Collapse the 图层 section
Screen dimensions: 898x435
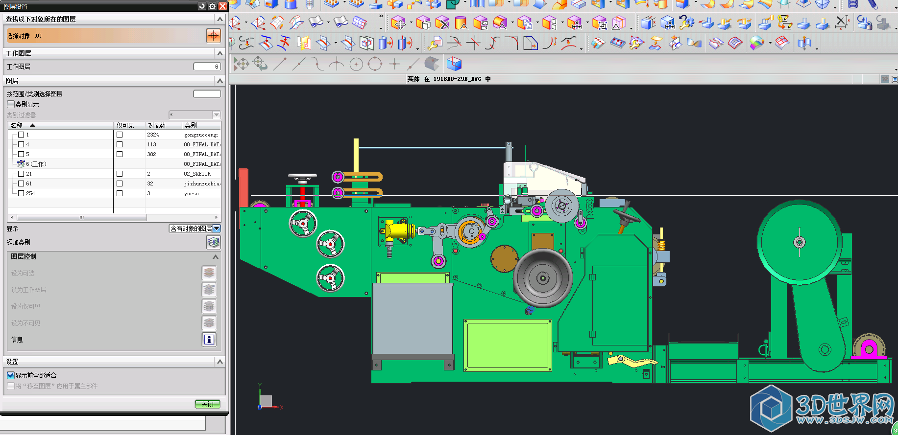[220, 81]
